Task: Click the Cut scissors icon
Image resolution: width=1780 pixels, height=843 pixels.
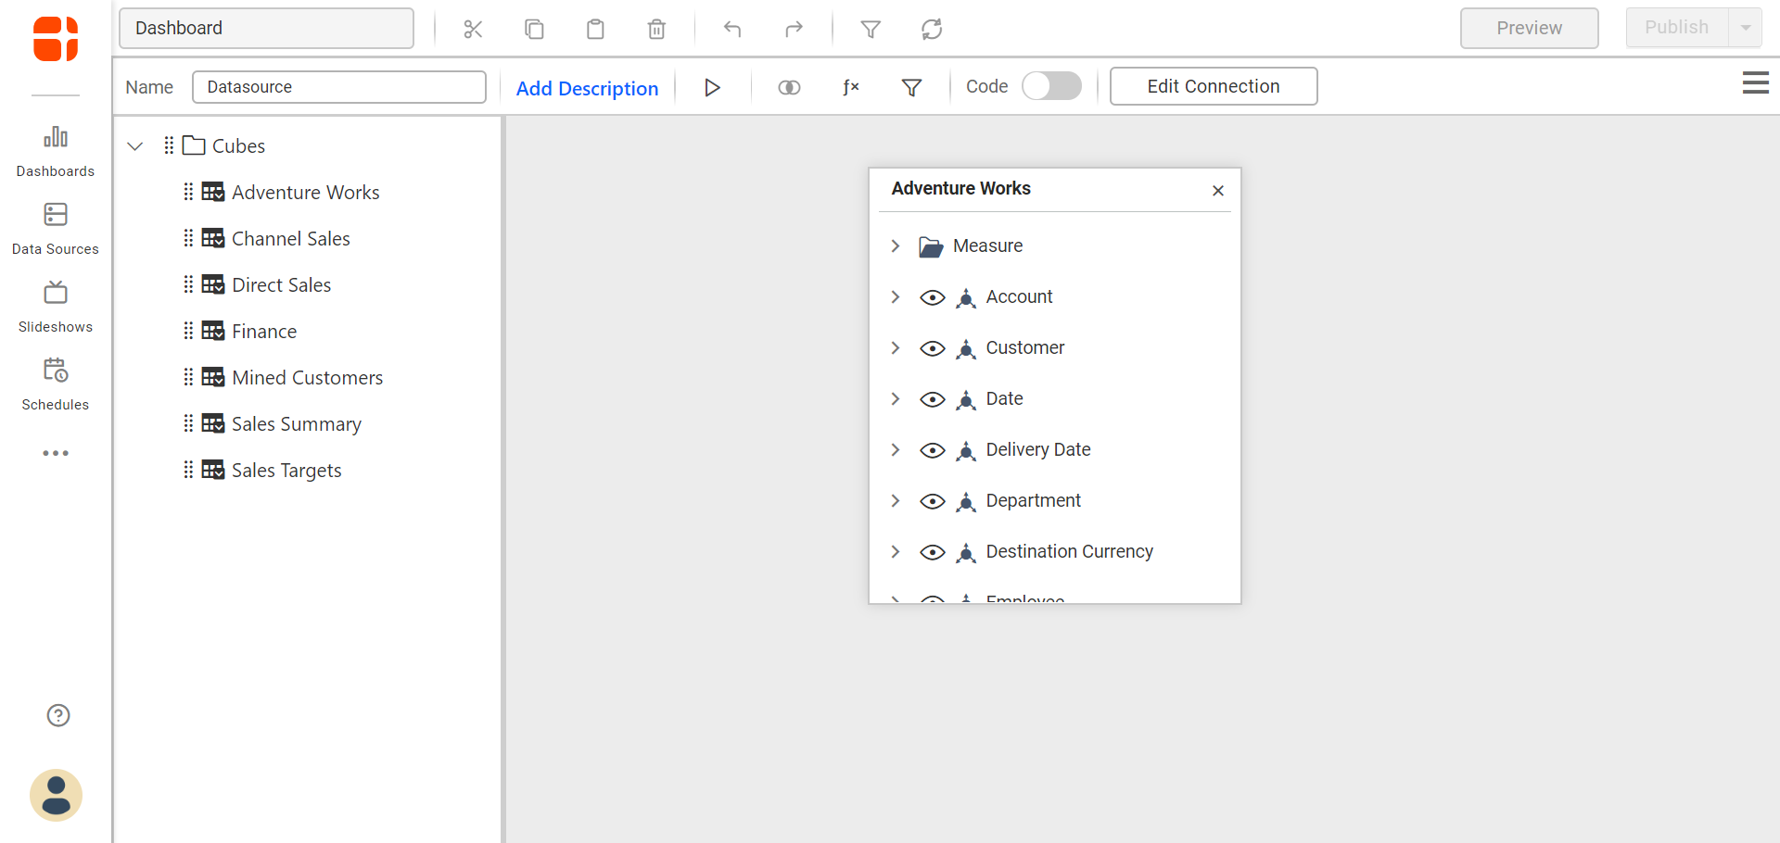Action: [x=473, y=30]
